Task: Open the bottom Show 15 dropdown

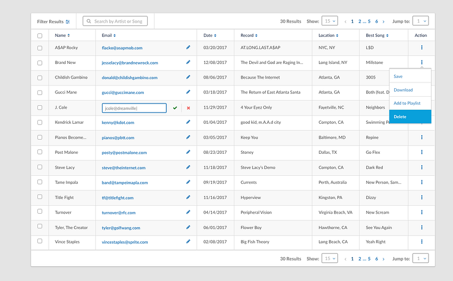Action: [330, 258]
